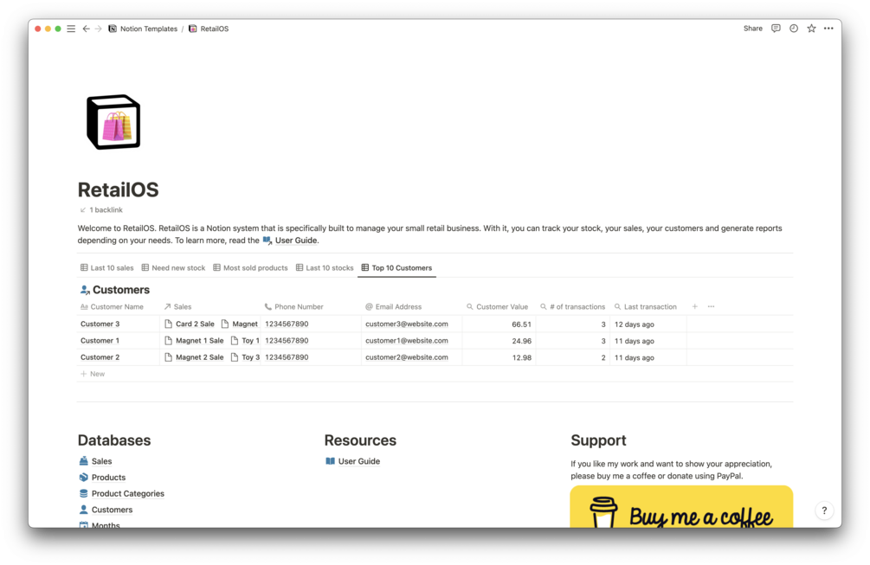Screen dimensions: 870x565
Task: Open page history clock icon
Action: point(794,29)
